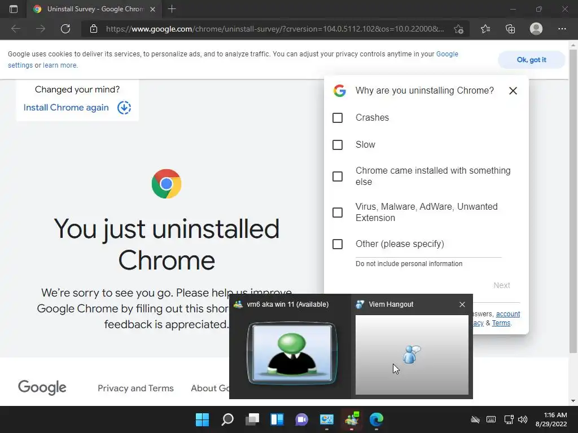The image size is (578, 433).
Task: Click the download circle icon beside Install Chrome again
Action: (x=124, y=108)
